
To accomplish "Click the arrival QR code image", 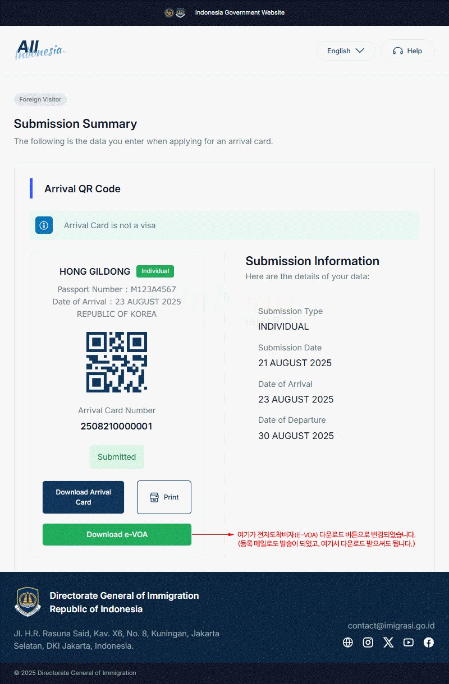I will 117,362.
